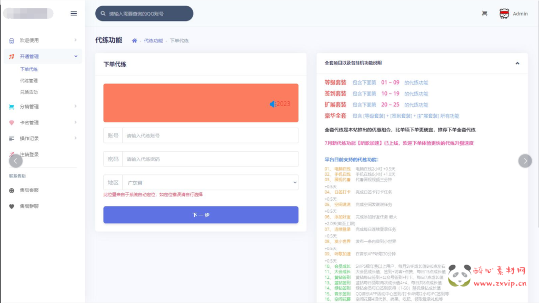Click the Admin avatar icon
The height and width of the screenshot is (303, 539).
click(x=504, y=13)
